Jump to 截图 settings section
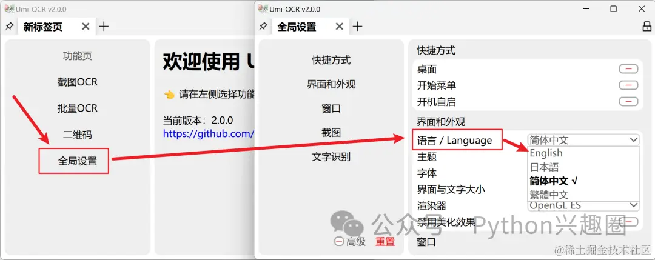This screenshot has height=260, width=655. point(331,133)
